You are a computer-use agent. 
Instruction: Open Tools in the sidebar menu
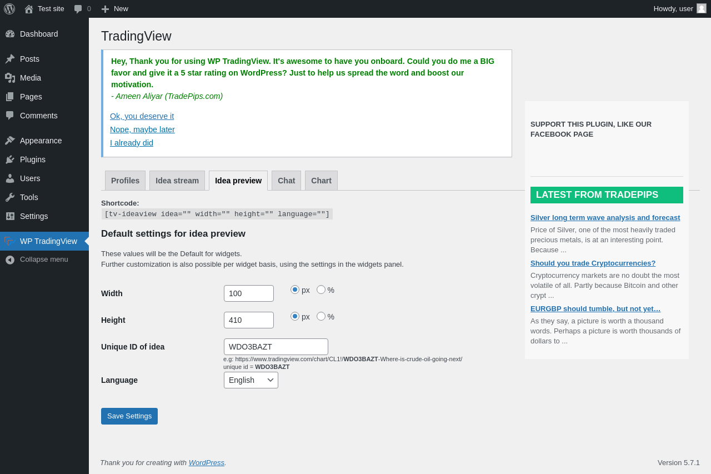[44, 197]
